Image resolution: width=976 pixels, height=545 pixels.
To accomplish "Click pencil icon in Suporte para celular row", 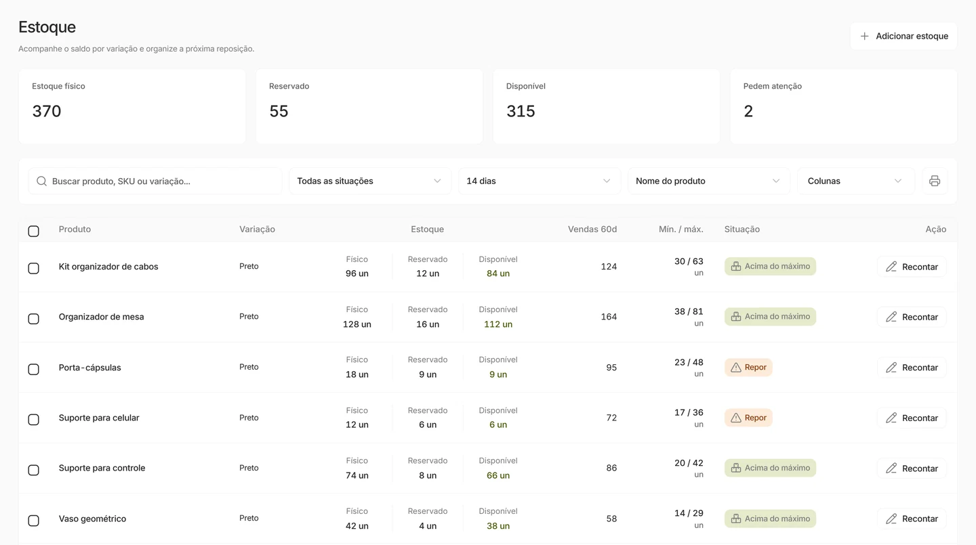I will coord(891,418).
